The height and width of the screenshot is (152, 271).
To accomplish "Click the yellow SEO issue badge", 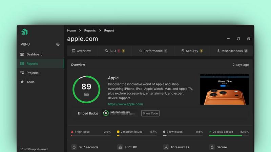I will tap(123, 51).
